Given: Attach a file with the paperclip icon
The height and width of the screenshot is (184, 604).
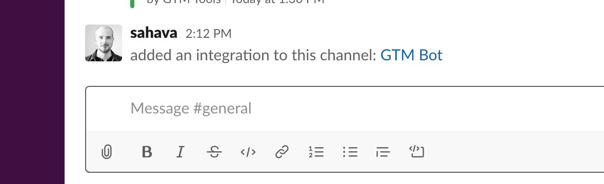Looking at the screenshot, I should (x=107, y=152).
